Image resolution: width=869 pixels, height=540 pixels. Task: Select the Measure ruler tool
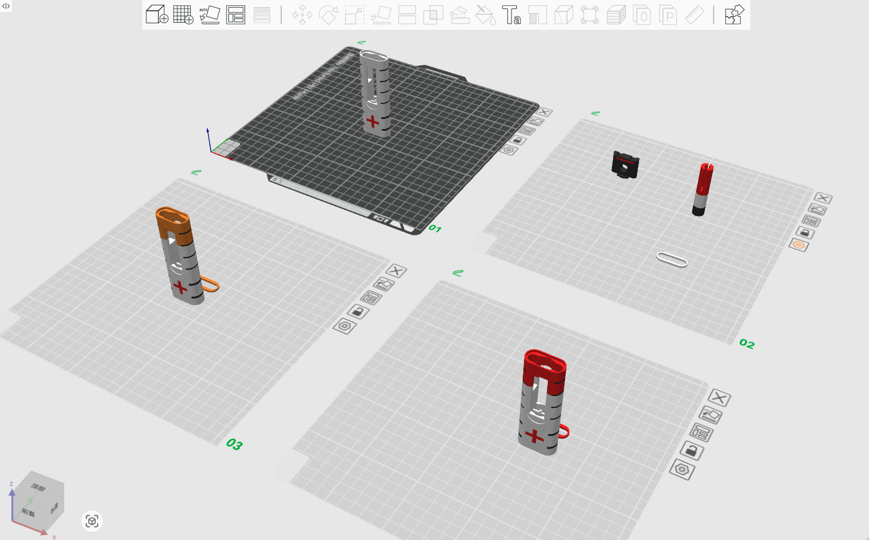[x=694, y=14]
